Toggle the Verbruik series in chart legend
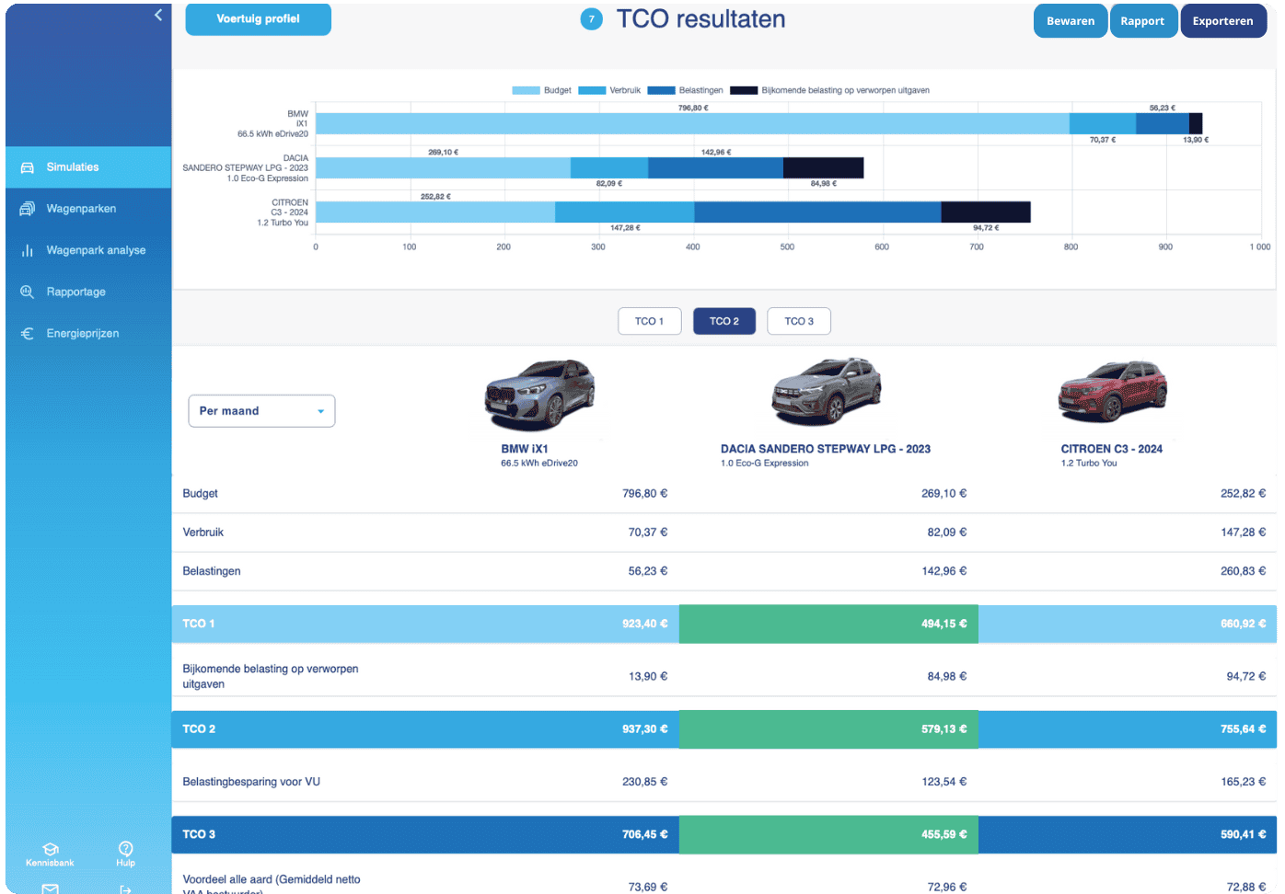Viewport: 1285px width, 894px height. (x=592, y=90)
